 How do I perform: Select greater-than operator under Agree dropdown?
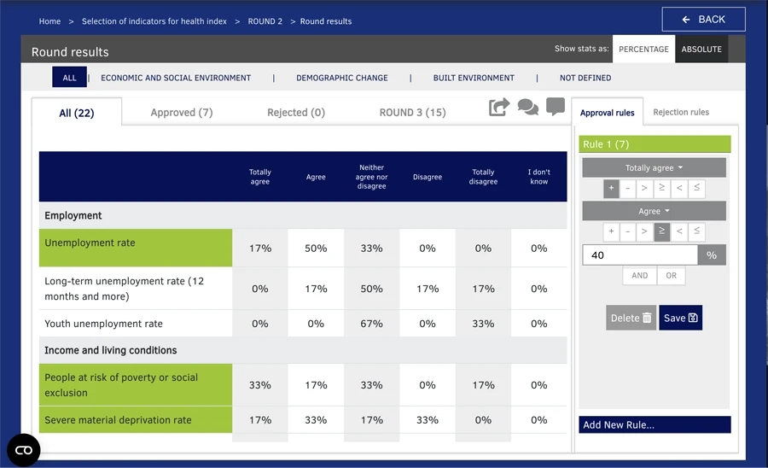(x=644, y=231)
